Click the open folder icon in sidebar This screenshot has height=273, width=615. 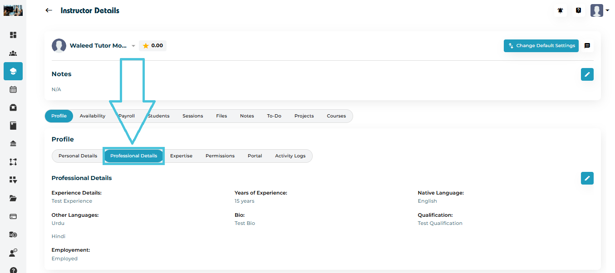point(13,198)
